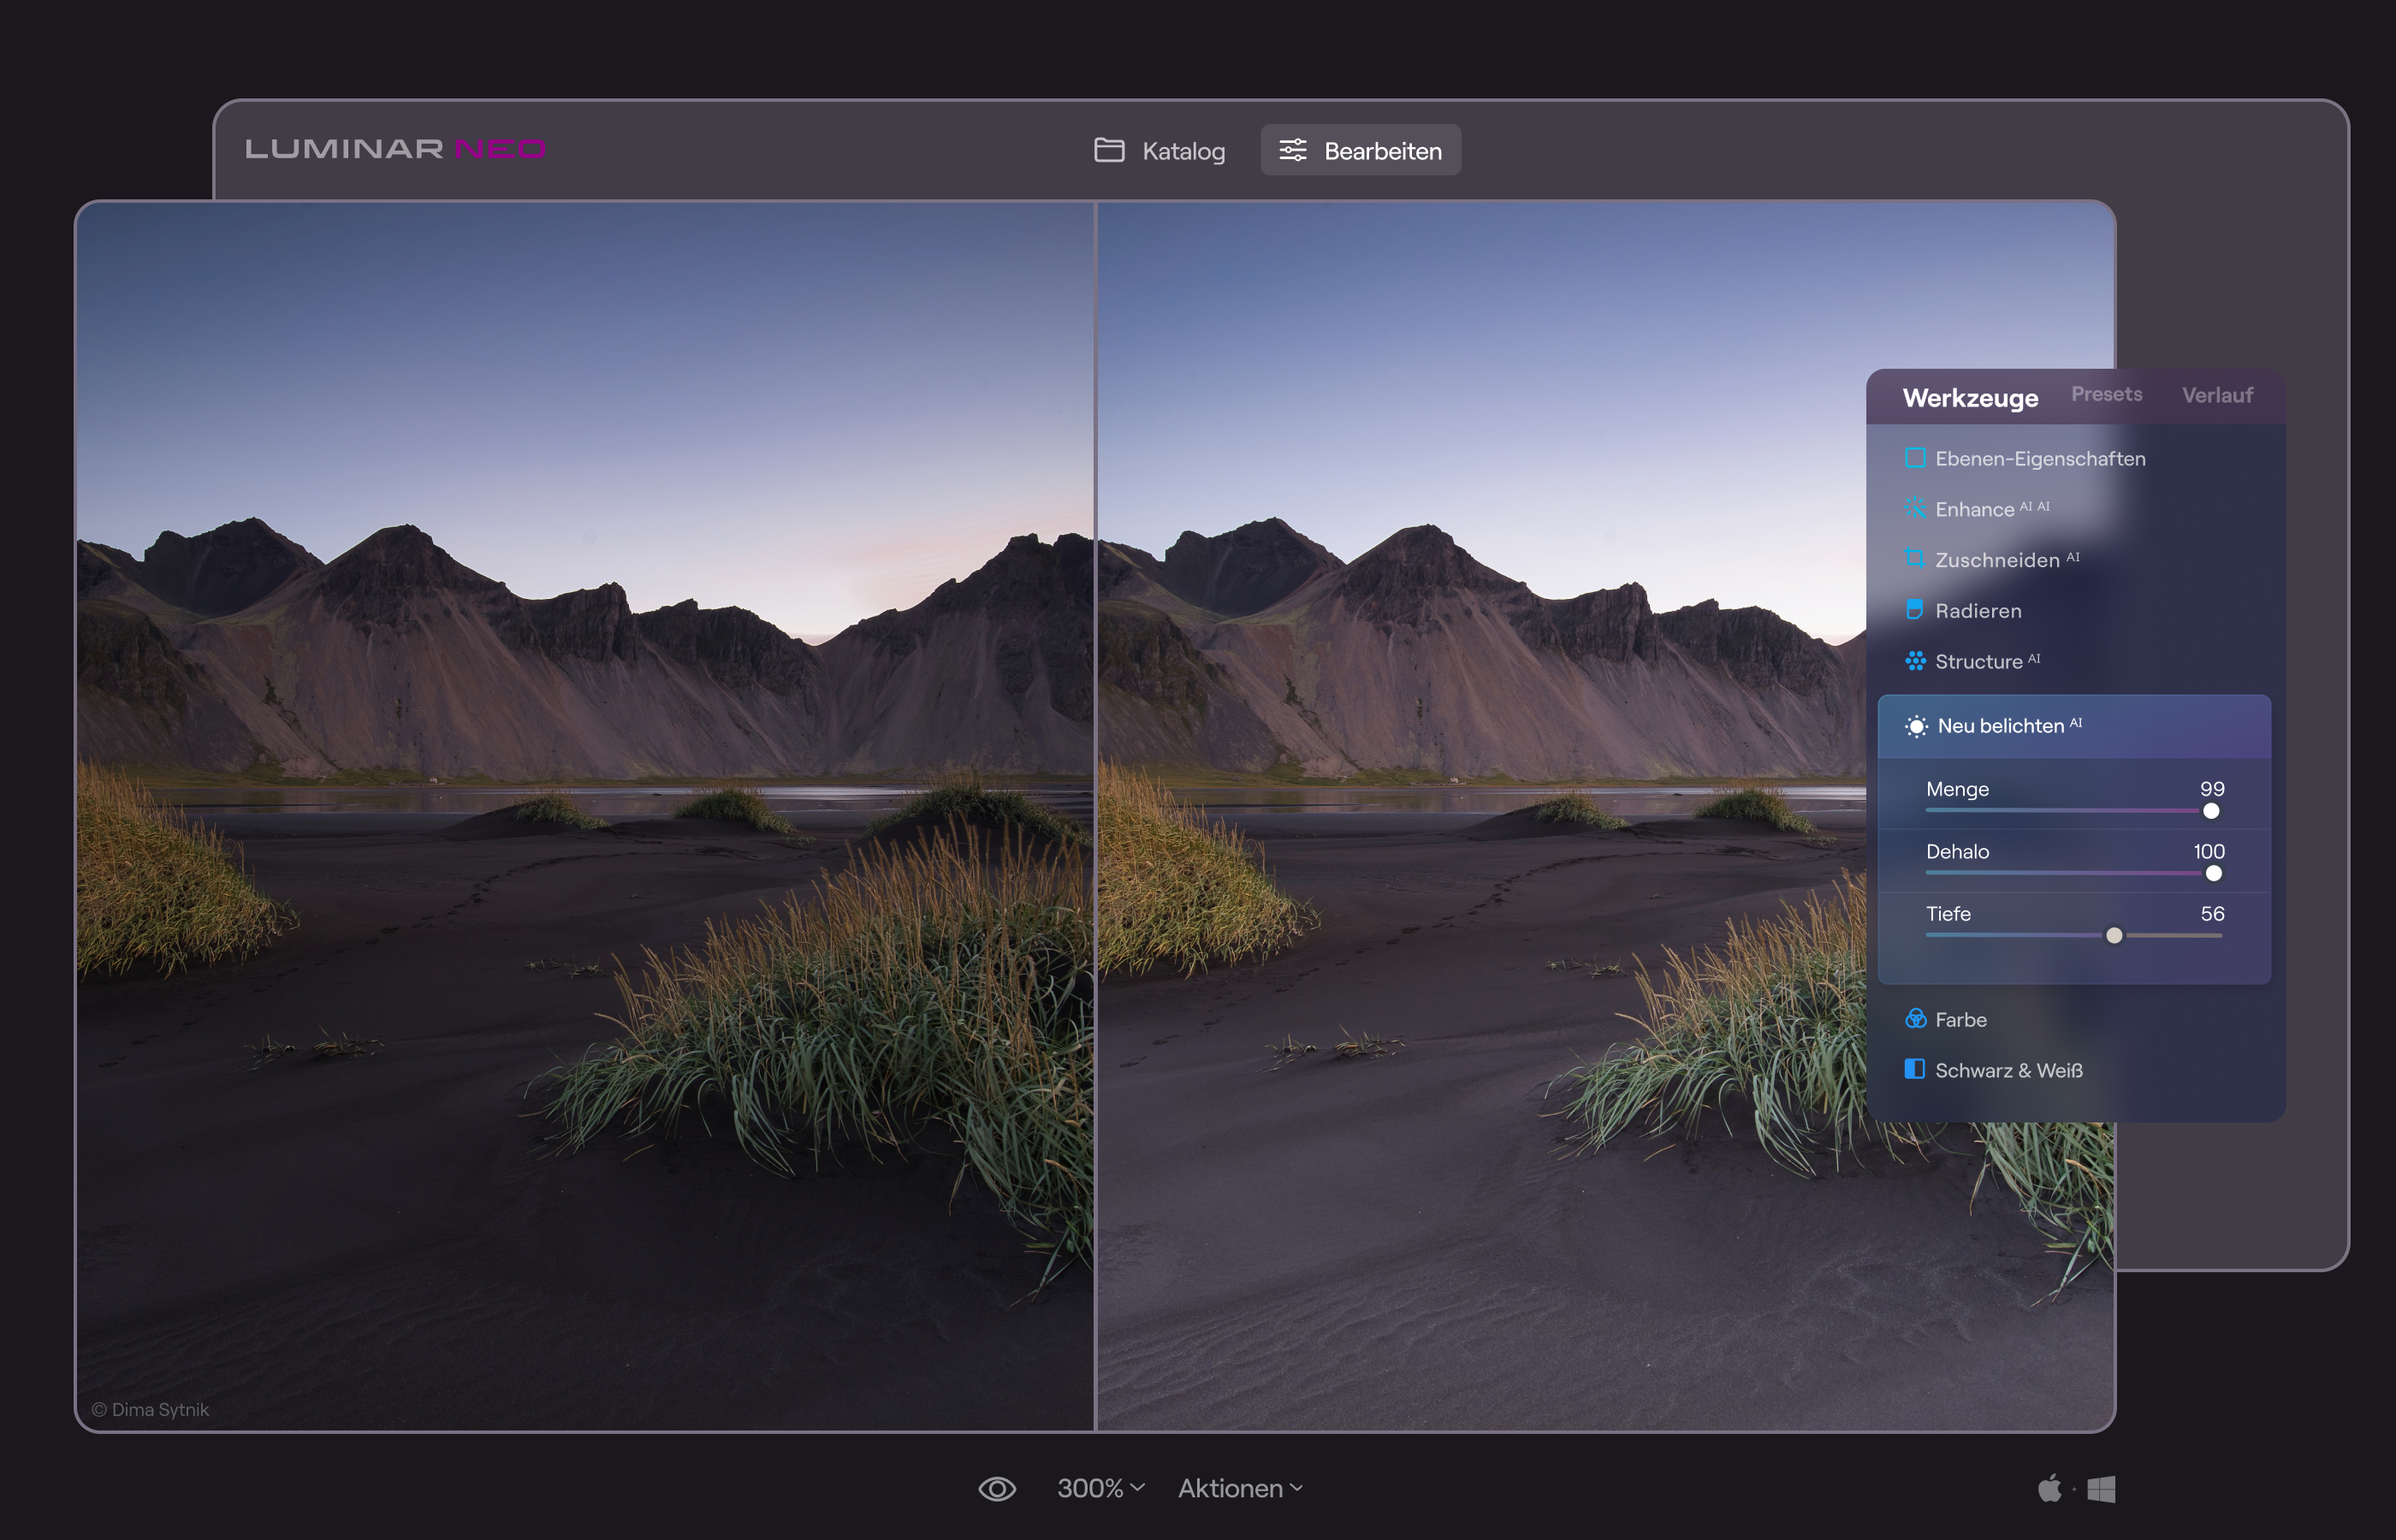Click the Schwarz & Weiß icon
The width and height of the screenshot is (2396, 1540).
point(1915,1069)
